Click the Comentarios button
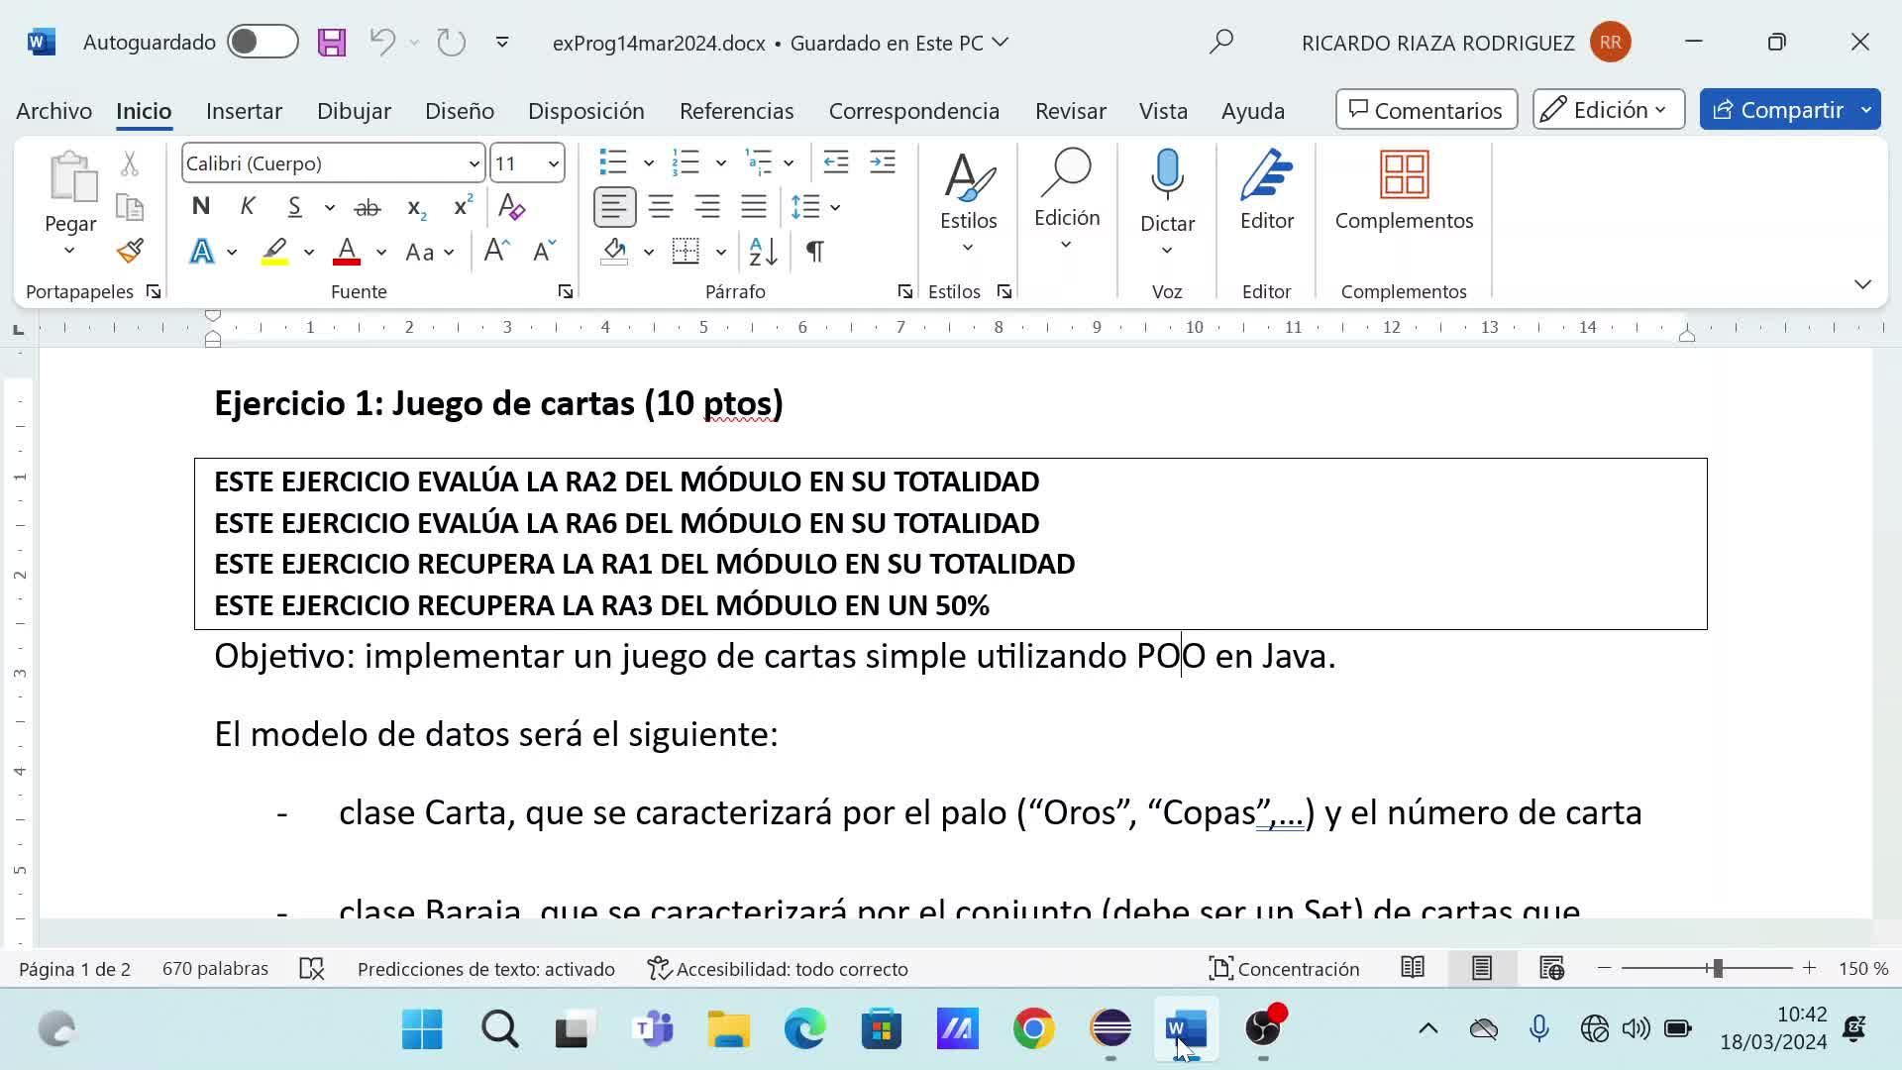 (1426, 110)
